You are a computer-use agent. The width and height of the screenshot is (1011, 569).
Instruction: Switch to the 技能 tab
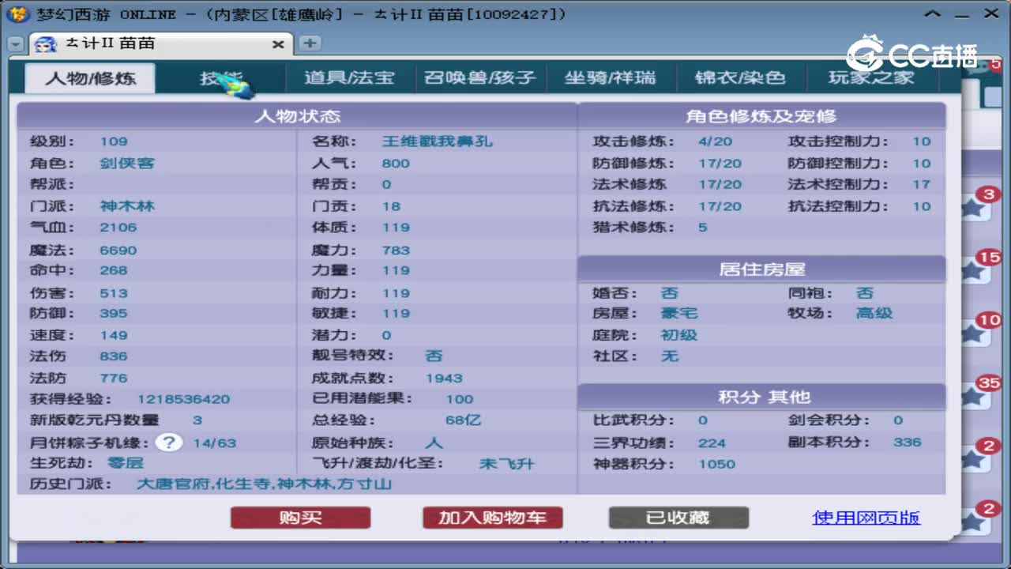tap(219, 78)
